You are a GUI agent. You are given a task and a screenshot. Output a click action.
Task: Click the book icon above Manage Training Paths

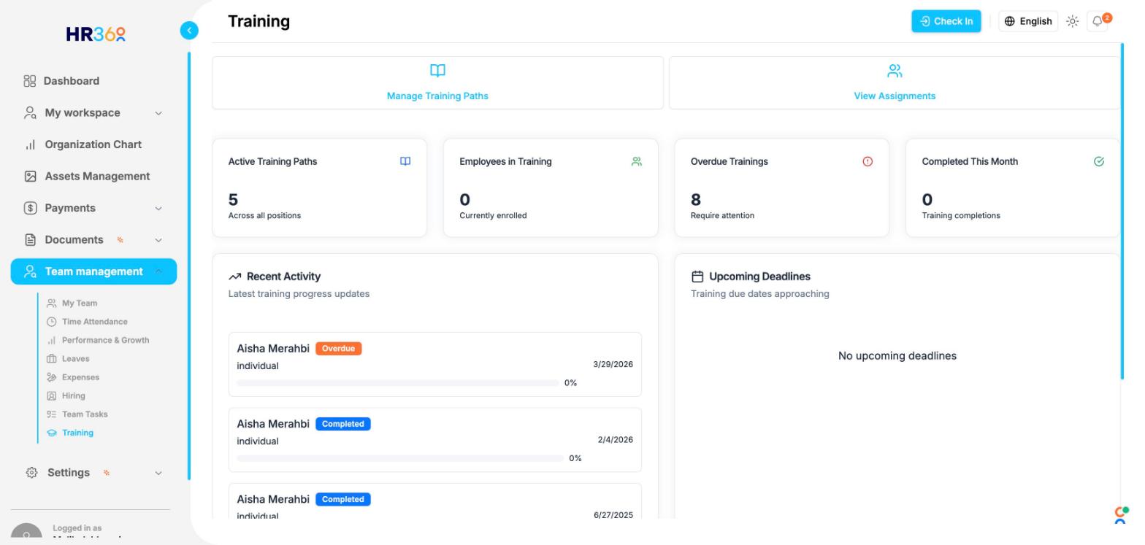coord(437,71)
